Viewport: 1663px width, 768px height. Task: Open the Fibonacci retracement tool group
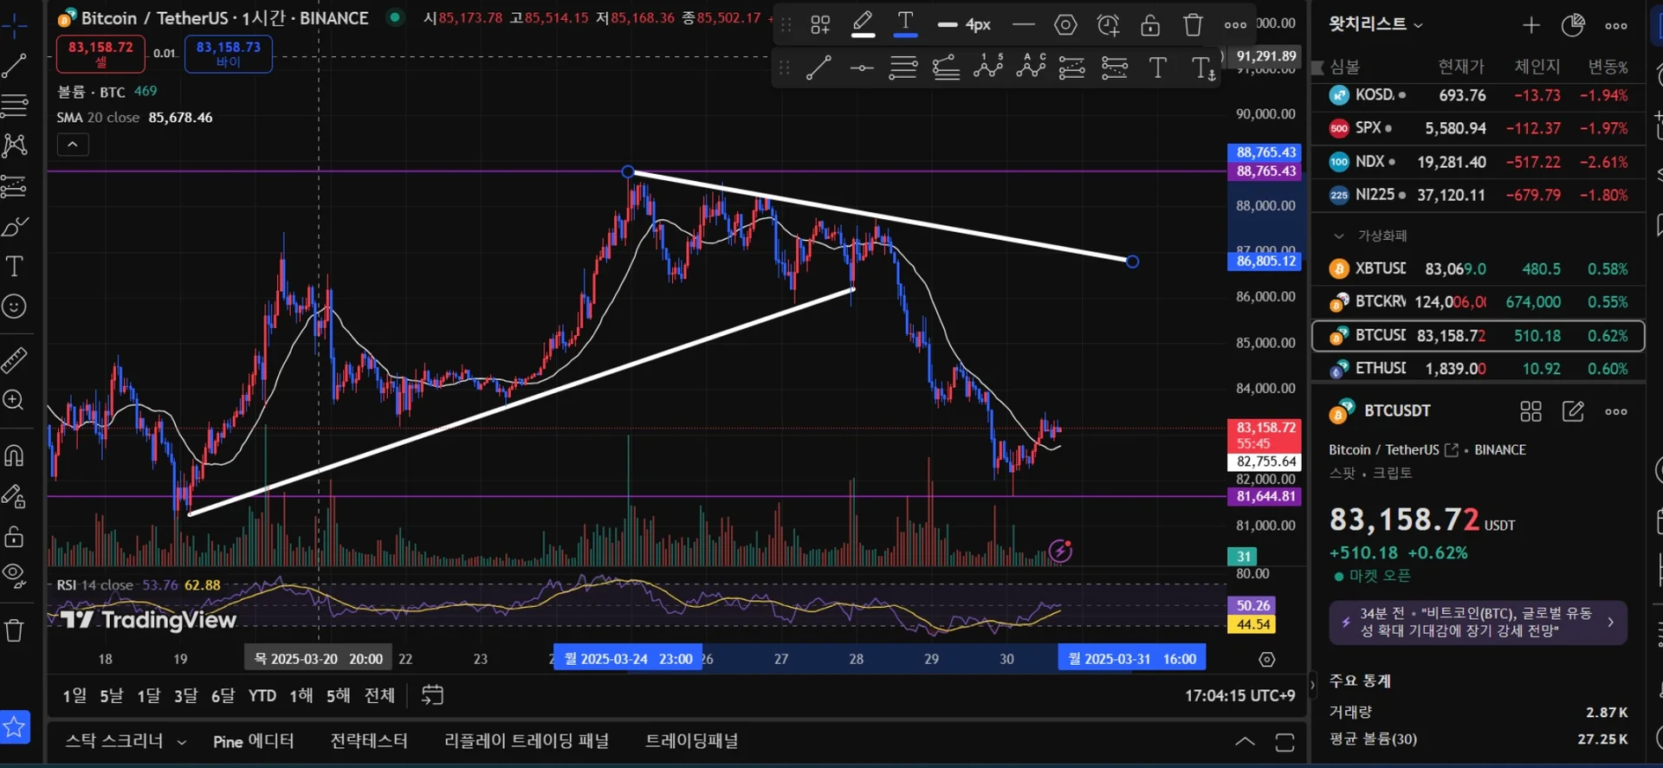tap(15, 106)
